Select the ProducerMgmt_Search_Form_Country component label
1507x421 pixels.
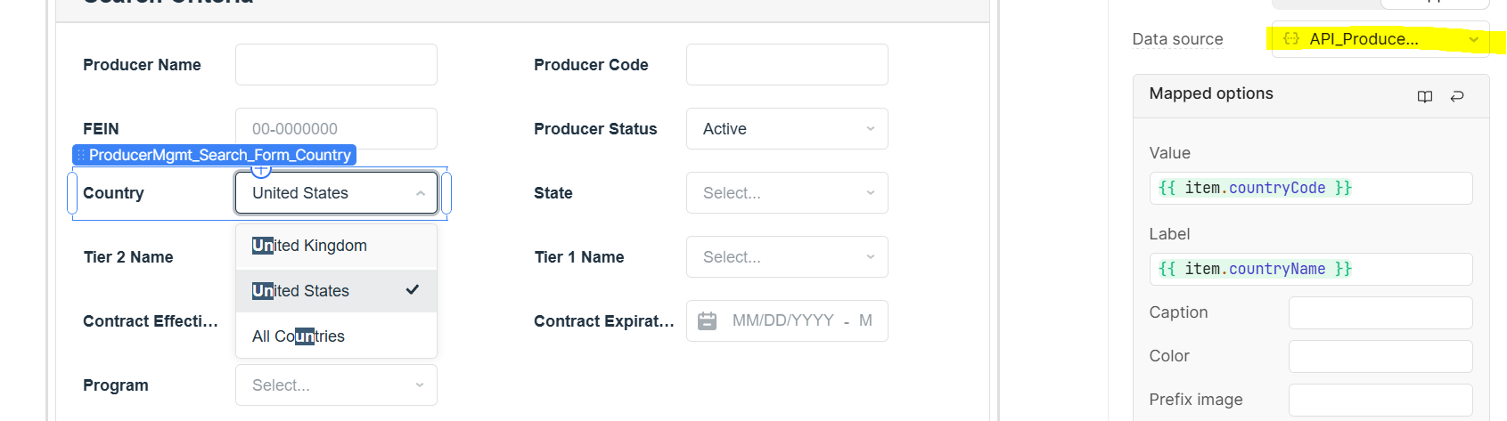220,155
